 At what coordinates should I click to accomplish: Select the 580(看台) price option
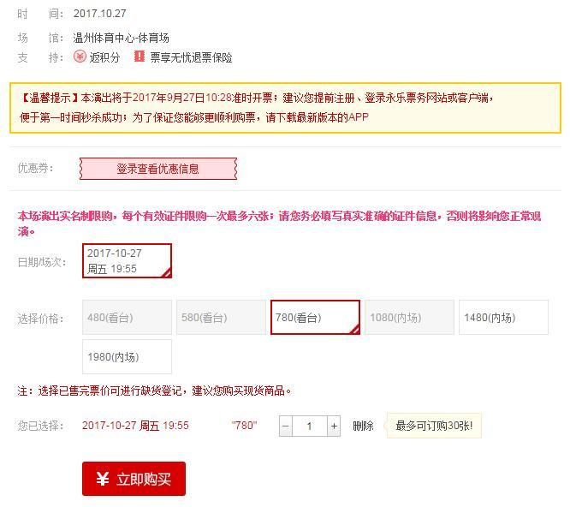point(221,318)
